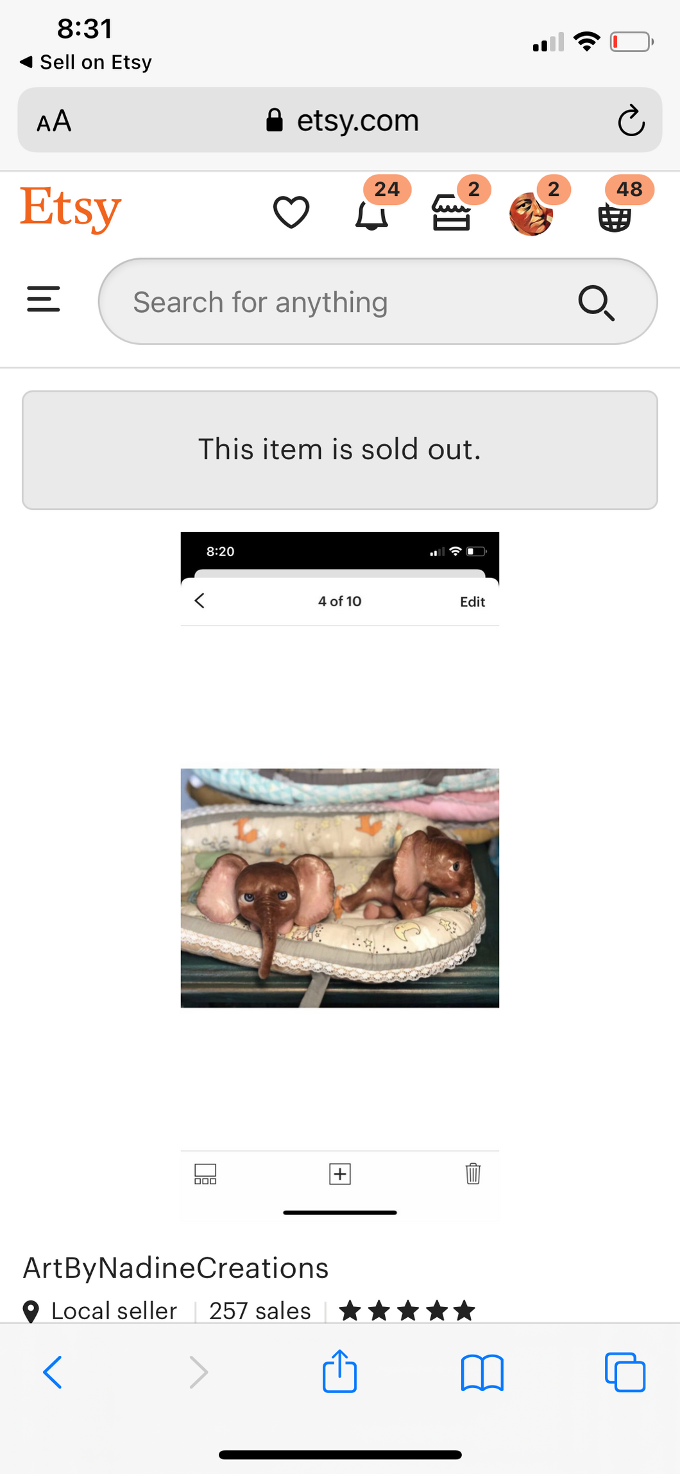Tap the magnifying glass search icon
This screenshot has width=680, height=1474.
click(596, 303)
